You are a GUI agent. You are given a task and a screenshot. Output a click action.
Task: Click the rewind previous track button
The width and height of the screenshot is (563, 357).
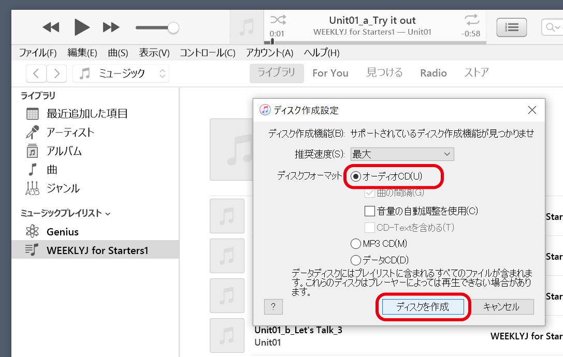tap(51, 27)
